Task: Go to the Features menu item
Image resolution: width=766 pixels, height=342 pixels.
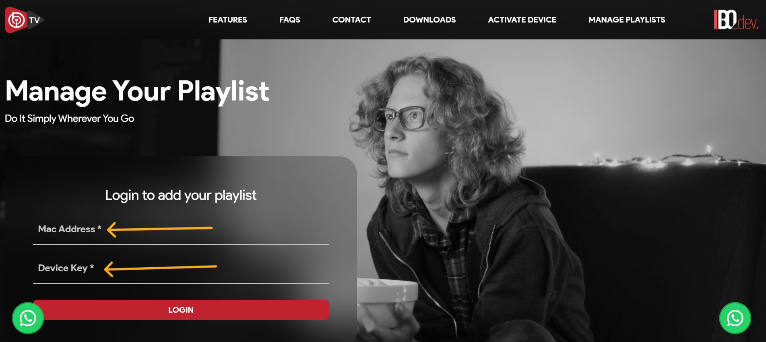Action: point(227,20)
